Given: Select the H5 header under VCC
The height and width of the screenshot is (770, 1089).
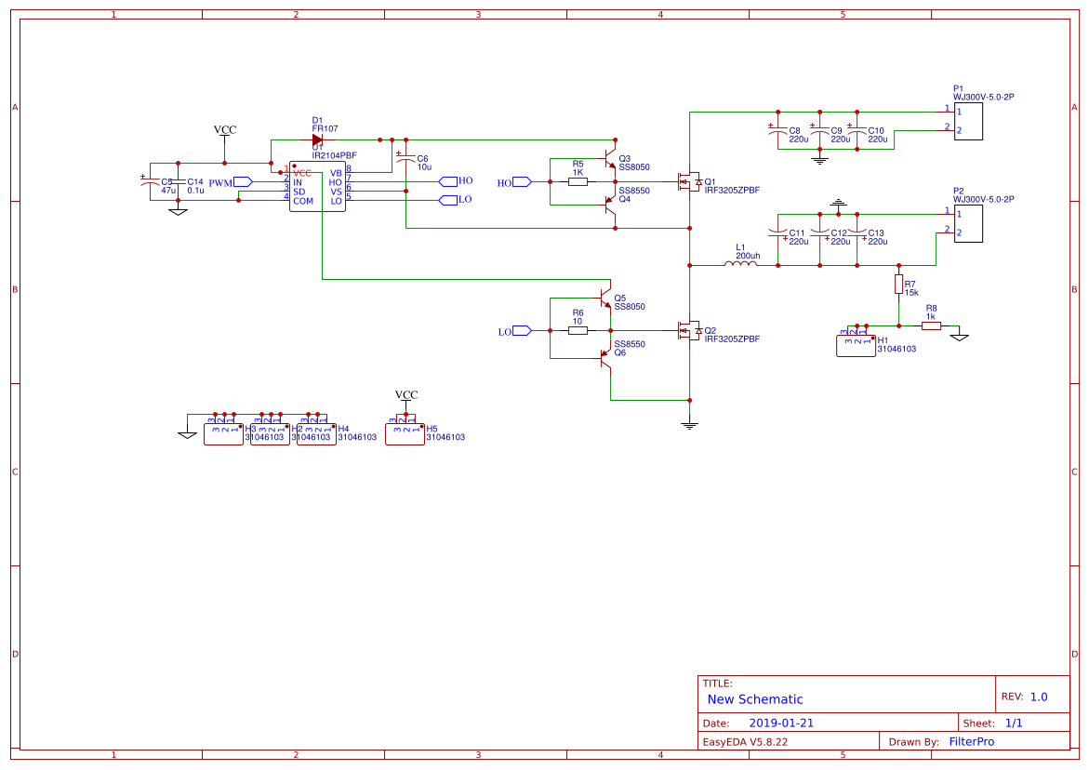Looking at the screenshot, I should coord(404,434).
